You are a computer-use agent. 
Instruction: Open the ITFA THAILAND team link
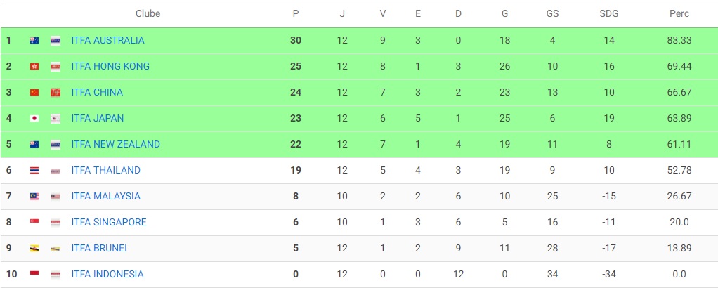tap(106, 170)
